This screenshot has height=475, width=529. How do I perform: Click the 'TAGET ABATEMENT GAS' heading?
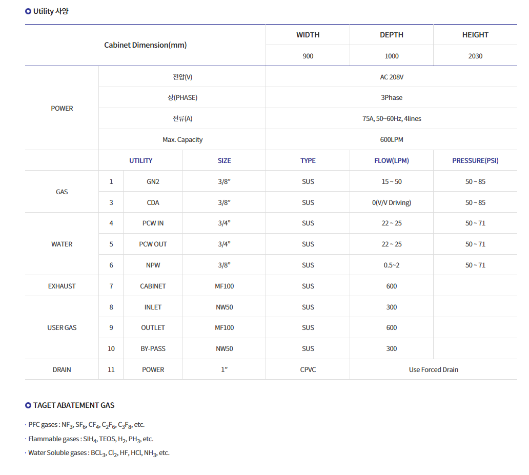coord(73,405)
